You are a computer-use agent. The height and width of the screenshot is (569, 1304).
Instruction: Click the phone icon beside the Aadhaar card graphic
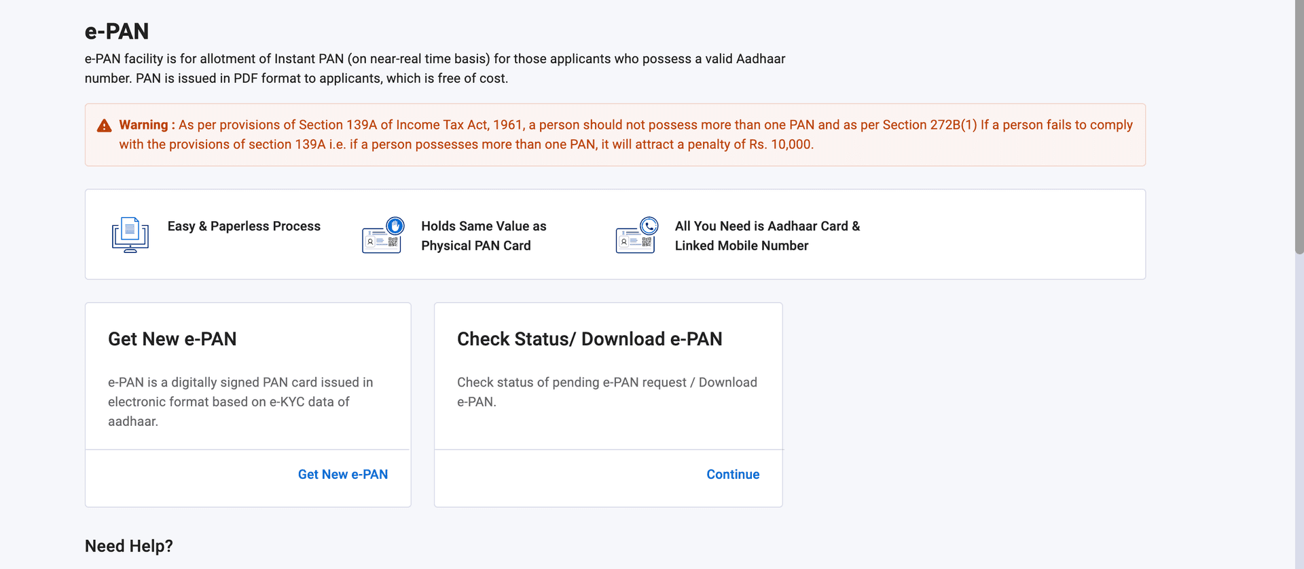[649, 224]
